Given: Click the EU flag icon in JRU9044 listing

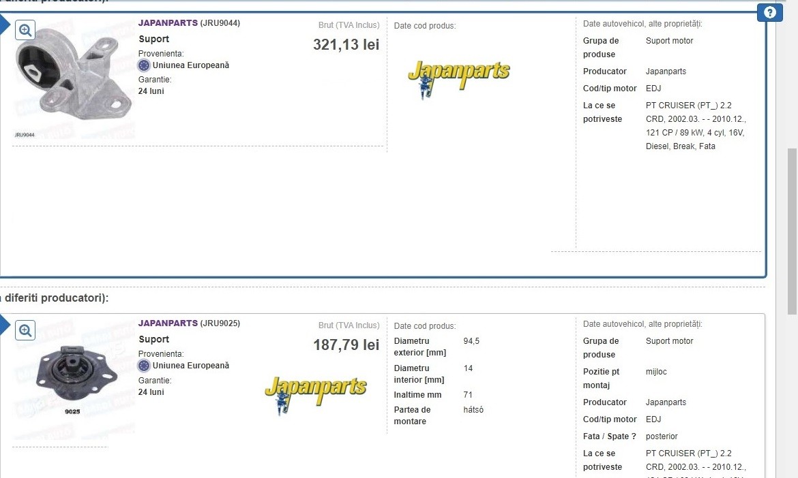Looking at the screenshot, I should tap(144, 65).
